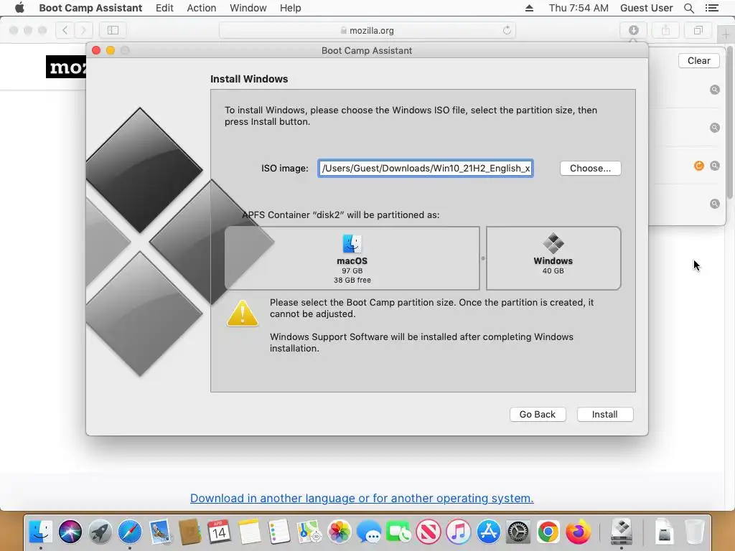Click the Go Back button

coord(537,414)
